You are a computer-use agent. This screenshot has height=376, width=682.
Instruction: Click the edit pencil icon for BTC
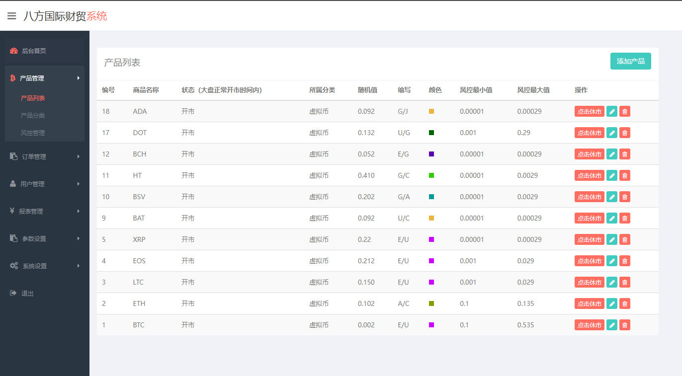coord(612,325)
